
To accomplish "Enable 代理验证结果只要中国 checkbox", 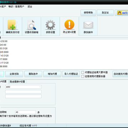I will (x=83, y=72).
